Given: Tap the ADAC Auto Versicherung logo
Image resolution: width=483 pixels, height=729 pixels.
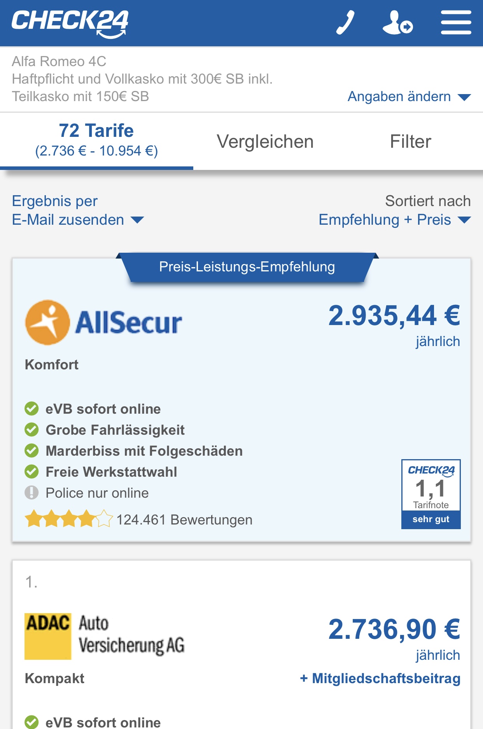Looking at the screenshot, I should [105, 636].
